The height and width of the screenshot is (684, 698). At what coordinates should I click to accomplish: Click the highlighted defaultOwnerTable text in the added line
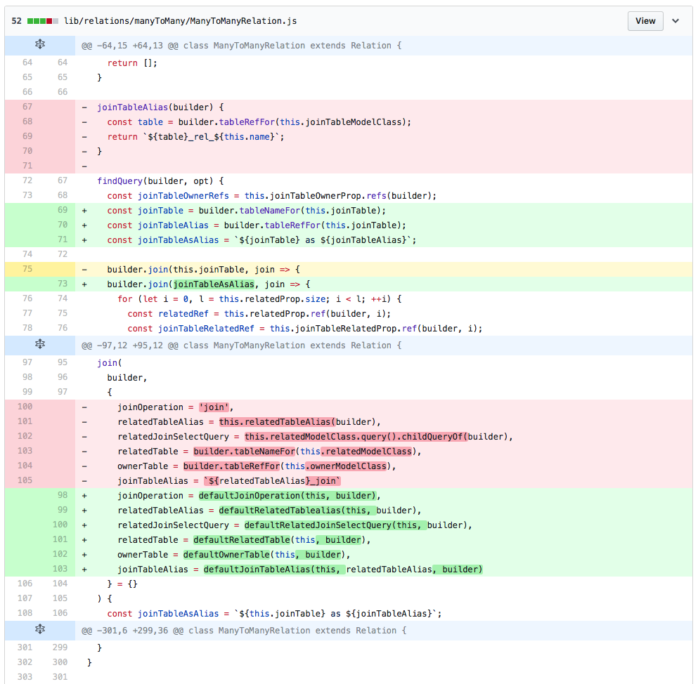click(228, 554)
